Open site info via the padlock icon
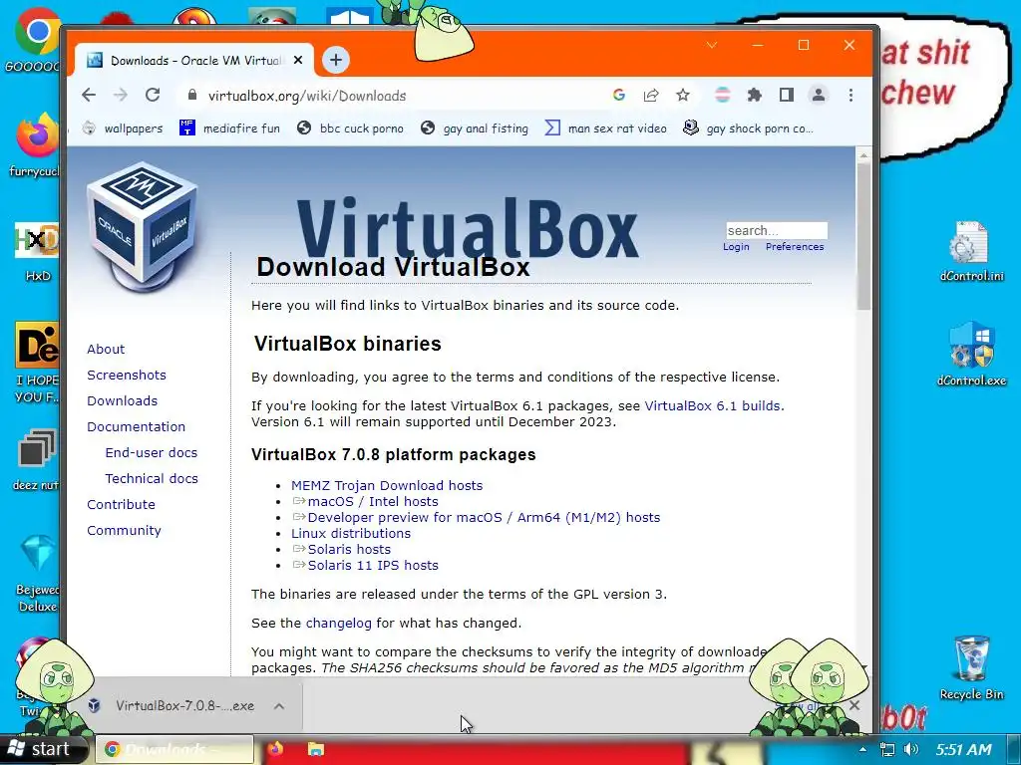Viewport: 1021px width, 765px height. [191, 95]
